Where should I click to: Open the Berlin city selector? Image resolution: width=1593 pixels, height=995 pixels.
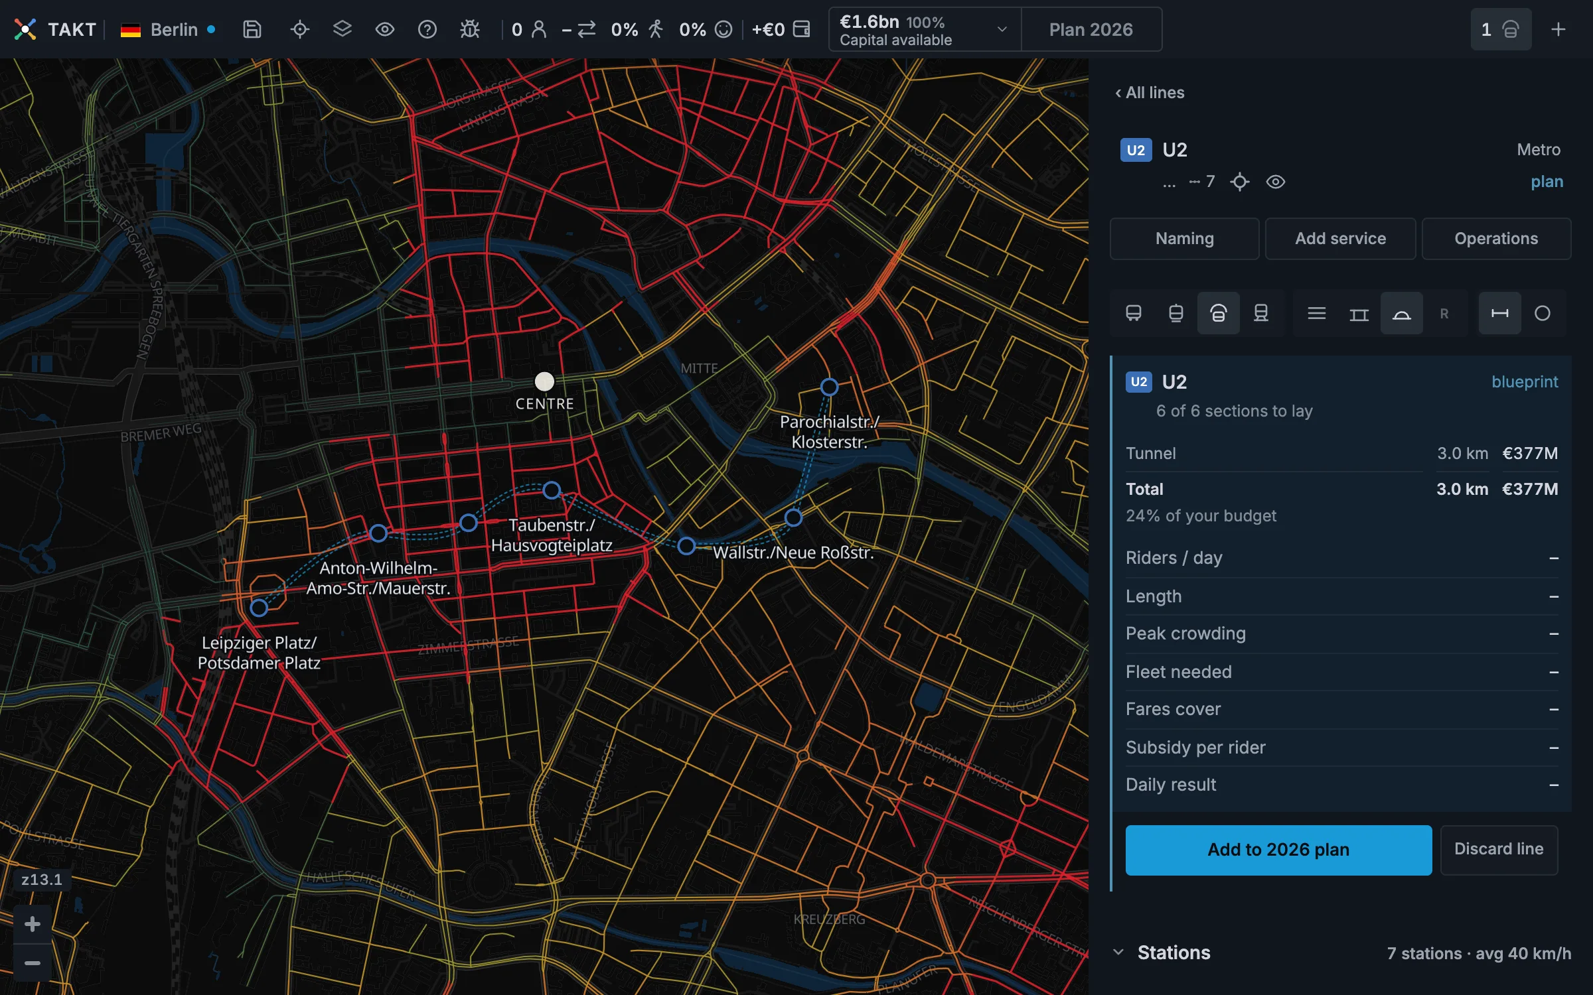pos(167,29)
